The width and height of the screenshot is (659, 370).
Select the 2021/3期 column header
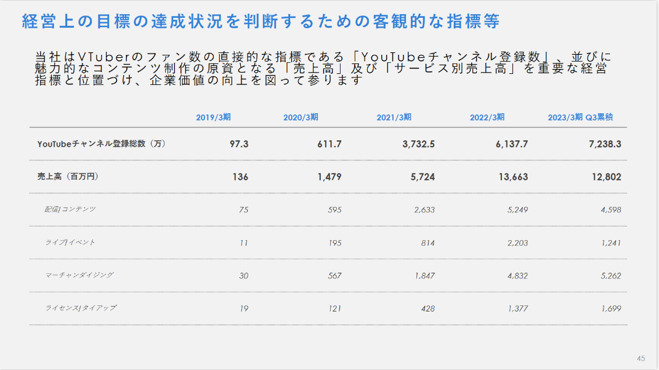(394, 117)
